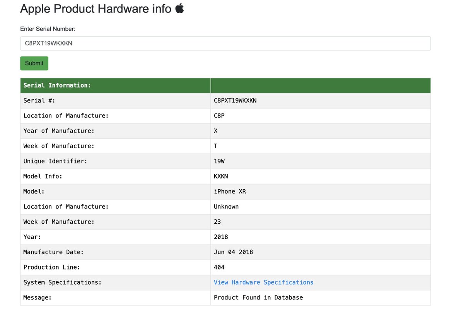Click the Unique Identifier value 19W

click(x=219, y=161)
